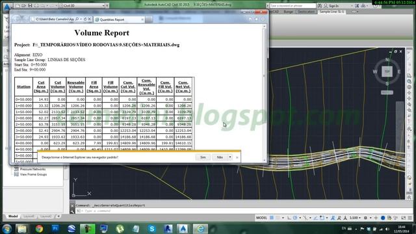This screenshot has height=234, width=416.
Task: Open a new blank tab in Internet Explorer
Action: (x=149, y=19)
